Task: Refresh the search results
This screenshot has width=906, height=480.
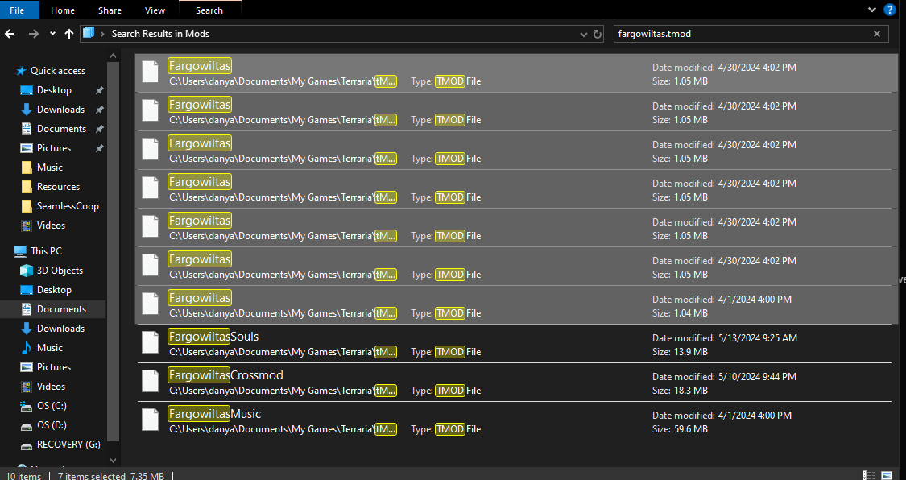Action: 598,34
